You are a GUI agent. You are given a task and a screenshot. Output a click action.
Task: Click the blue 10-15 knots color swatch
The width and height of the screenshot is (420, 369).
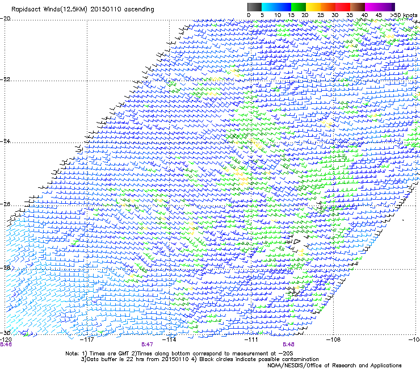(283, 7)
